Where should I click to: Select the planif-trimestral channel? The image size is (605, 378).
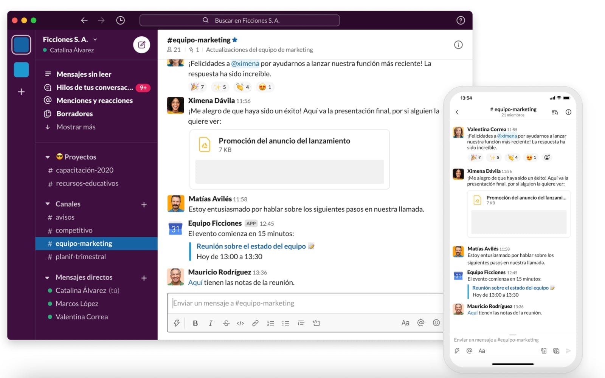[x=81, y=257]
